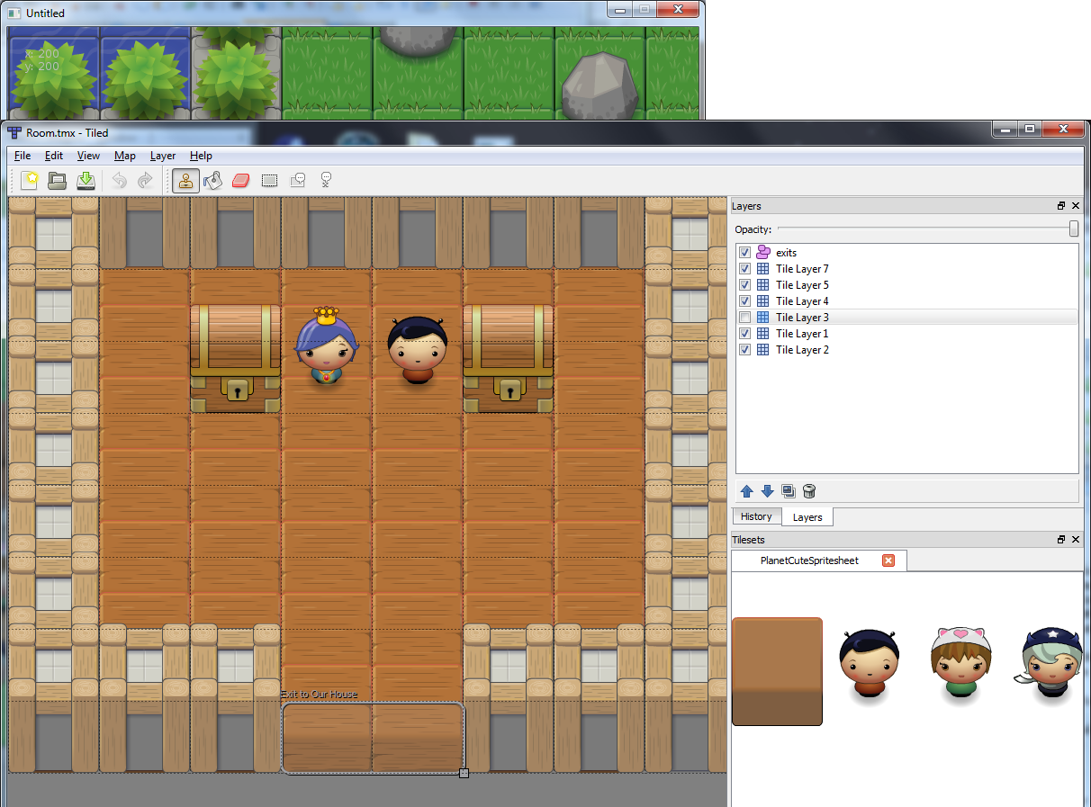Close the PlanetCuteSpritesheet tileset tab

[x=888, y=560]
